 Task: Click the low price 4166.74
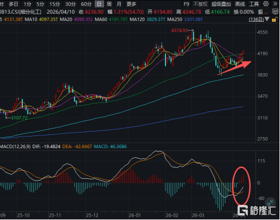click(x=220, y=12)
